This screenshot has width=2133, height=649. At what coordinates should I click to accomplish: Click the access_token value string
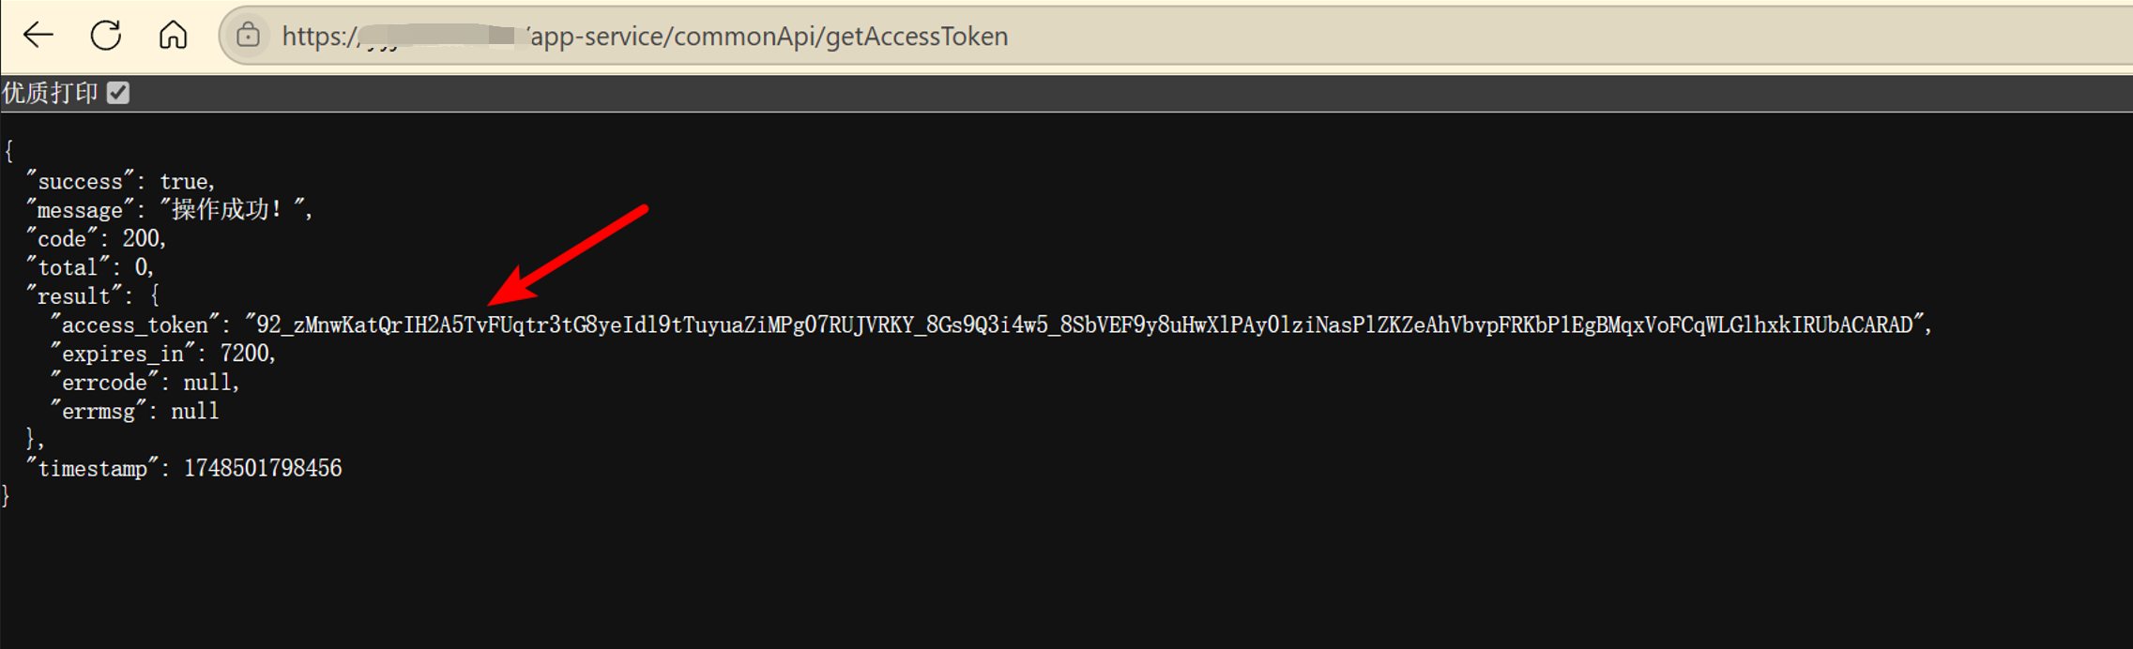pos(1085,324)
